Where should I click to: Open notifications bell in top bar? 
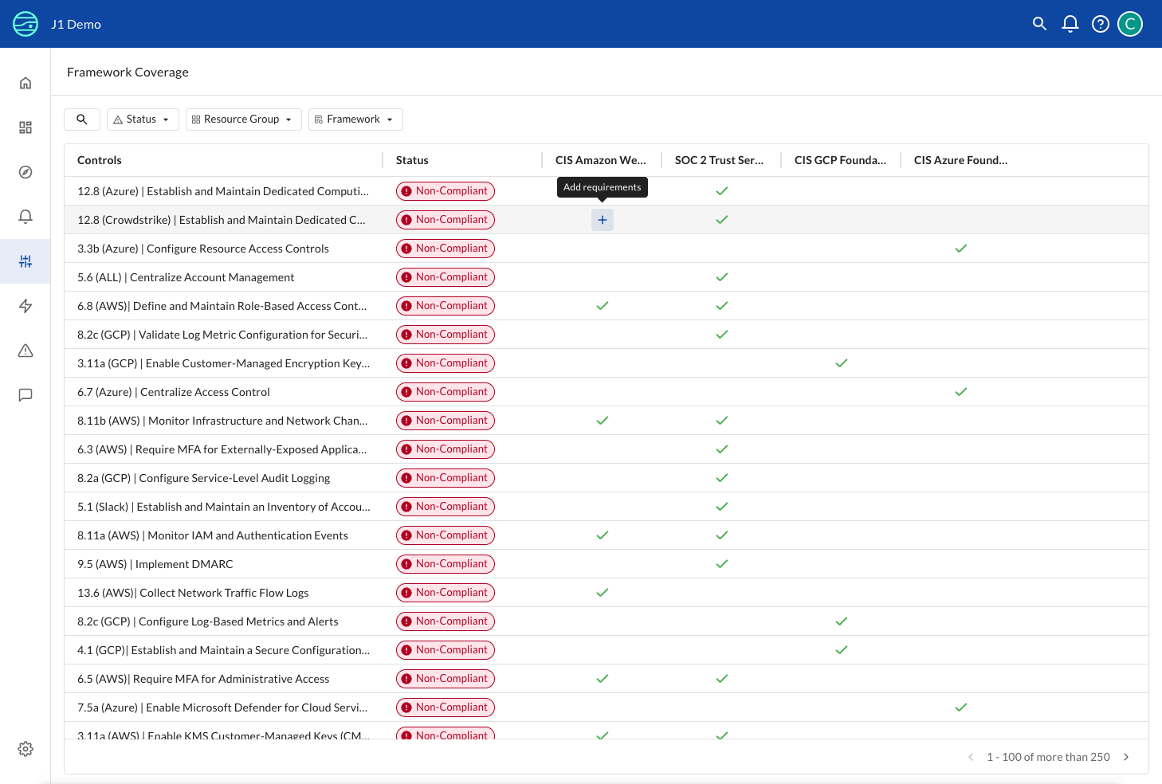(x=1070, y=24)
